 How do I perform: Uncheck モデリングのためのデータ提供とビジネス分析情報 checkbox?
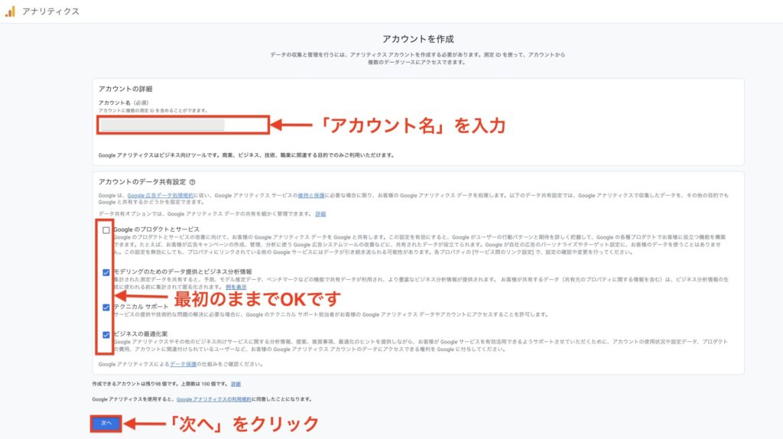tap(106, 272)
